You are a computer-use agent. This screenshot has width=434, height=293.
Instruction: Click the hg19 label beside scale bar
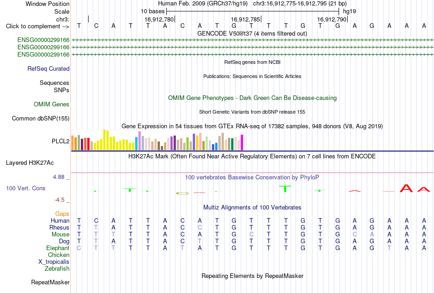(349, 11)
